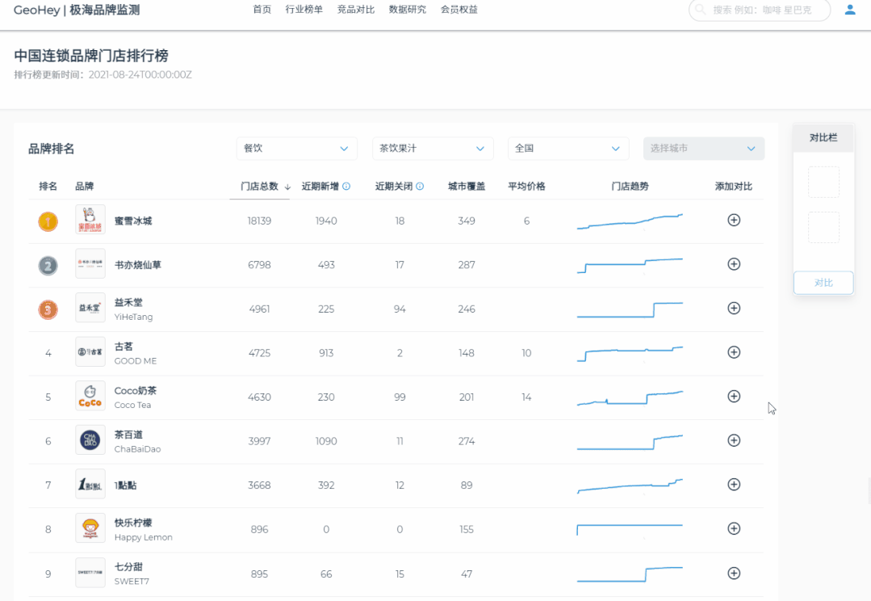Open 会员权益 navigation item
871x601 pixels.
(x=459, y=10)
